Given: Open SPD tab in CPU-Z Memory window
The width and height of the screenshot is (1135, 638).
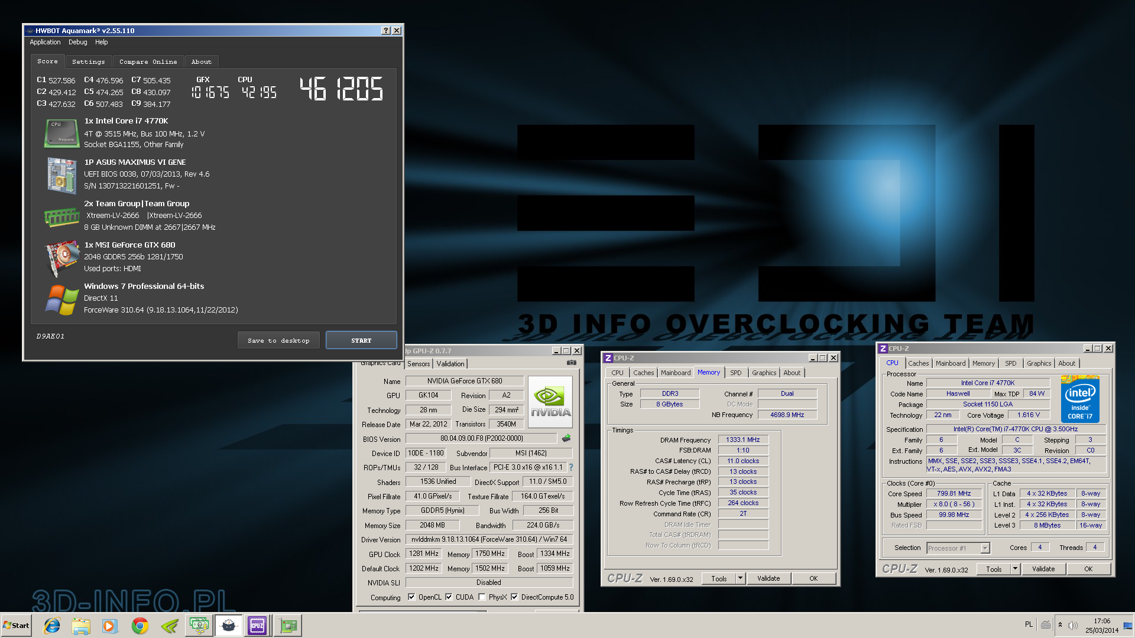Looking at the screenshot, I should click(735, 373).
